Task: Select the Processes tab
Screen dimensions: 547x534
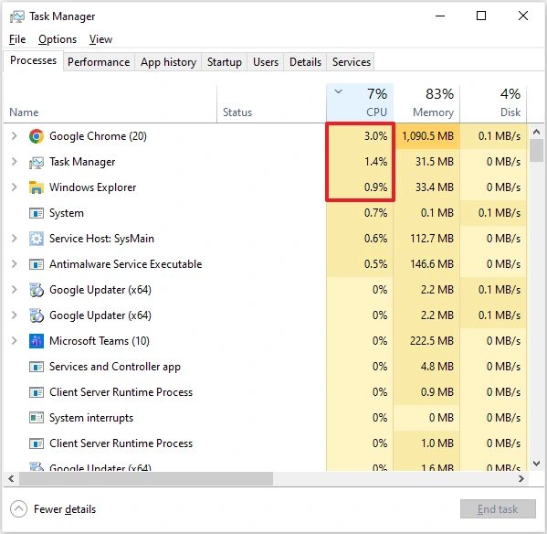Action: (x=33, y=60)
